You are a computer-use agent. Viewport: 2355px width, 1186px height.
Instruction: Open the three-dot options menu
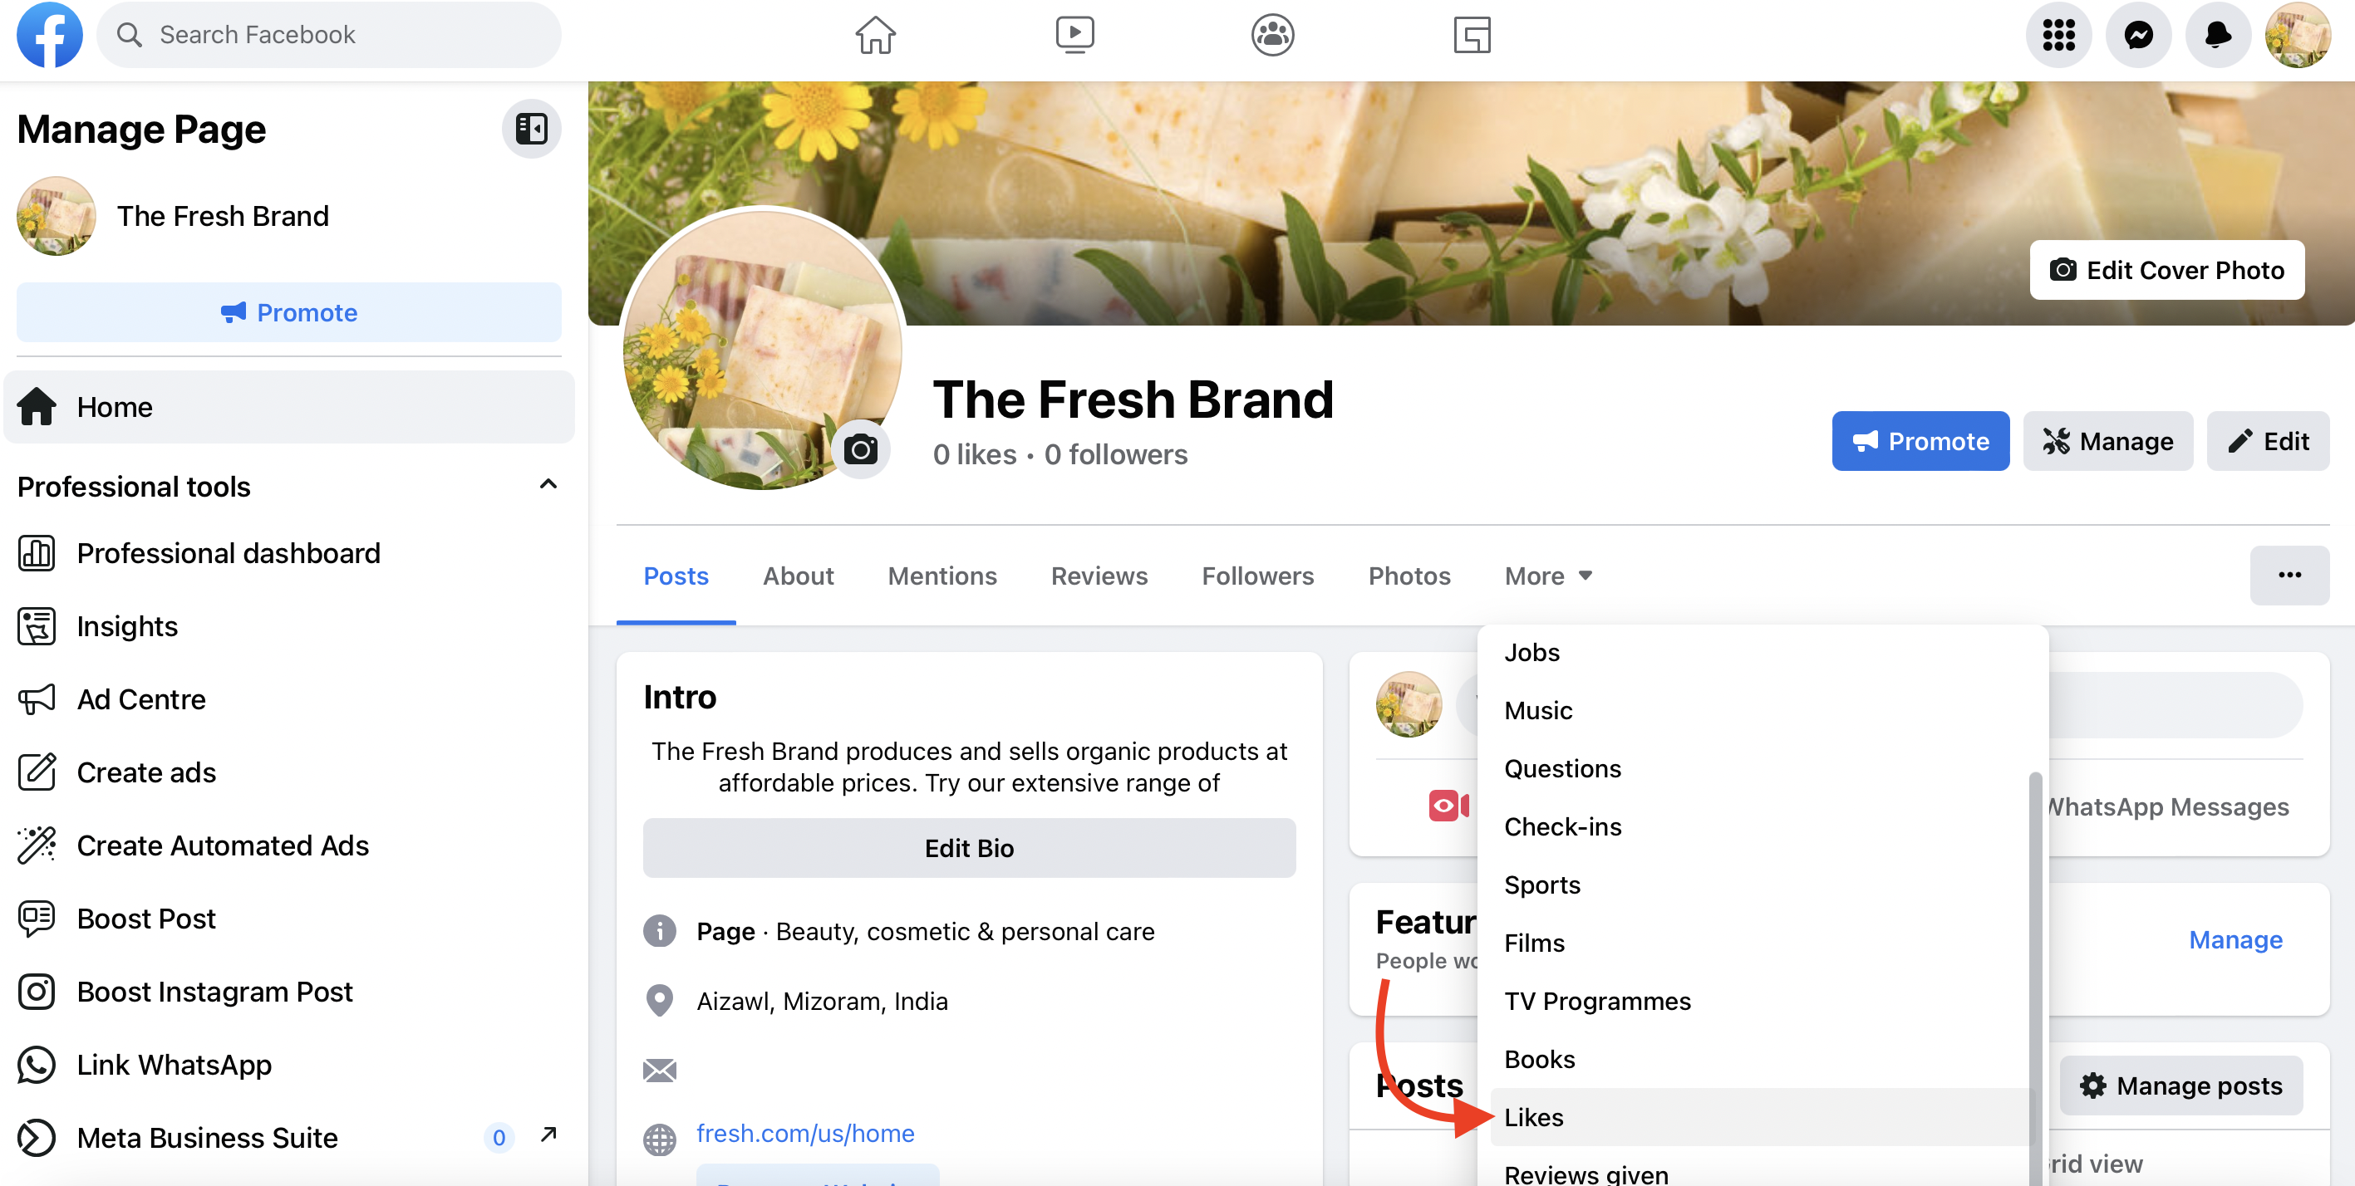pyautogui.click(x=2290, y=576)
